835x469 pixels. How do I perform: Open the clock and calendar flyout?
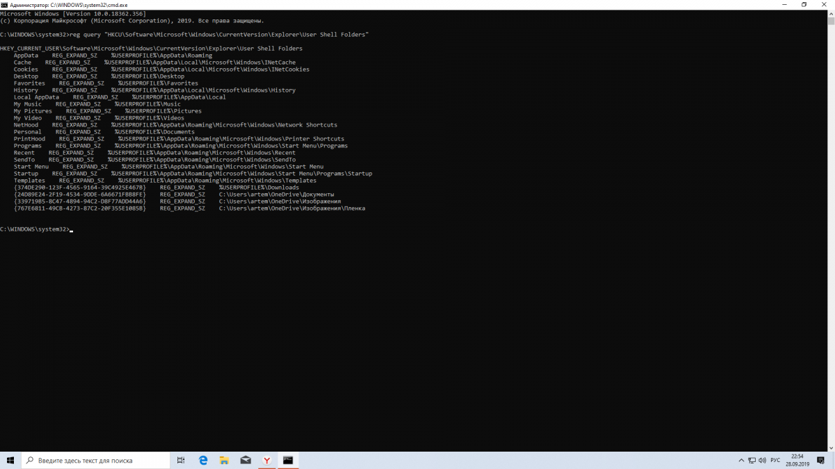797,460
